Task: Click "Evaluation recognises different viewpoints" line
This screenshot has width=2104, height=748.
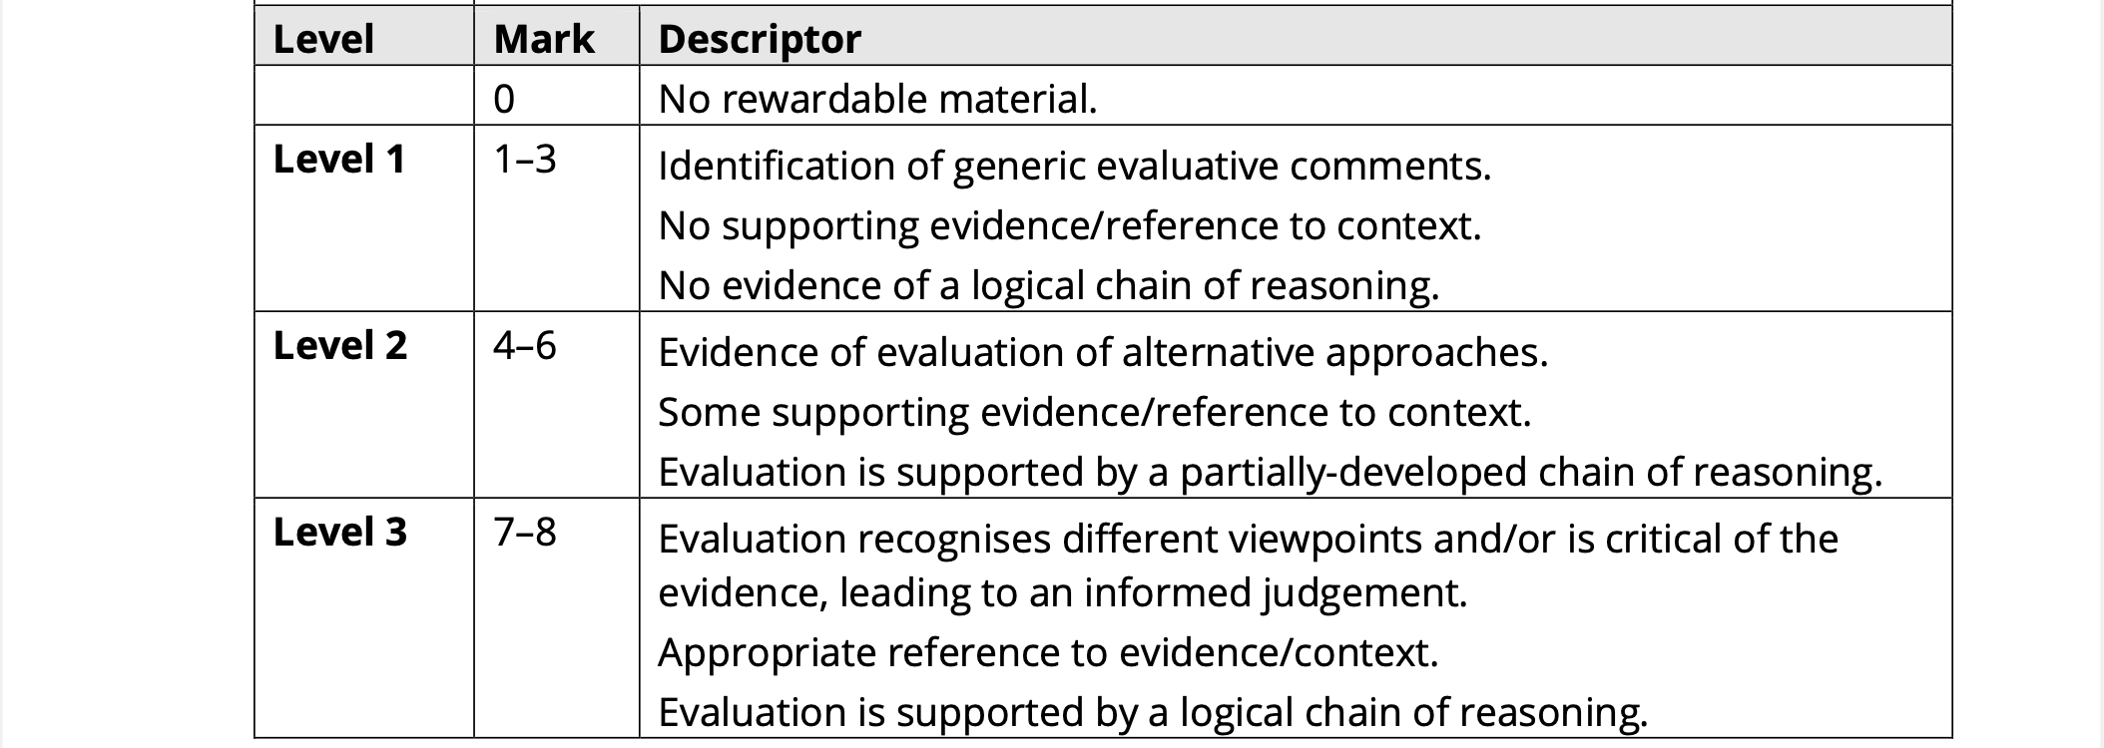Action: [x=1248, y=539]
